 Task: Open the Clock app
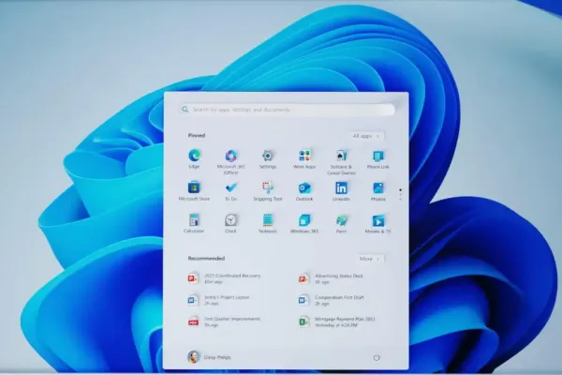230,223
